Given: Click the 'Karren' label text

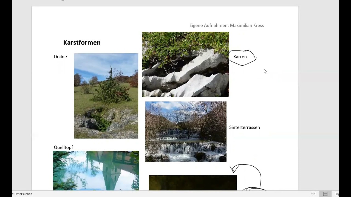Looking at the screenshot, I should 240,57.
